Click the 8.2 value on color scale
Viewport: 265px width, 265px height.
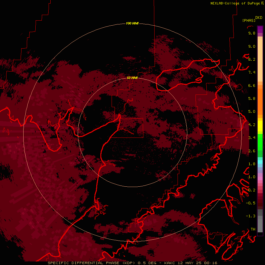tap(252, 59)
